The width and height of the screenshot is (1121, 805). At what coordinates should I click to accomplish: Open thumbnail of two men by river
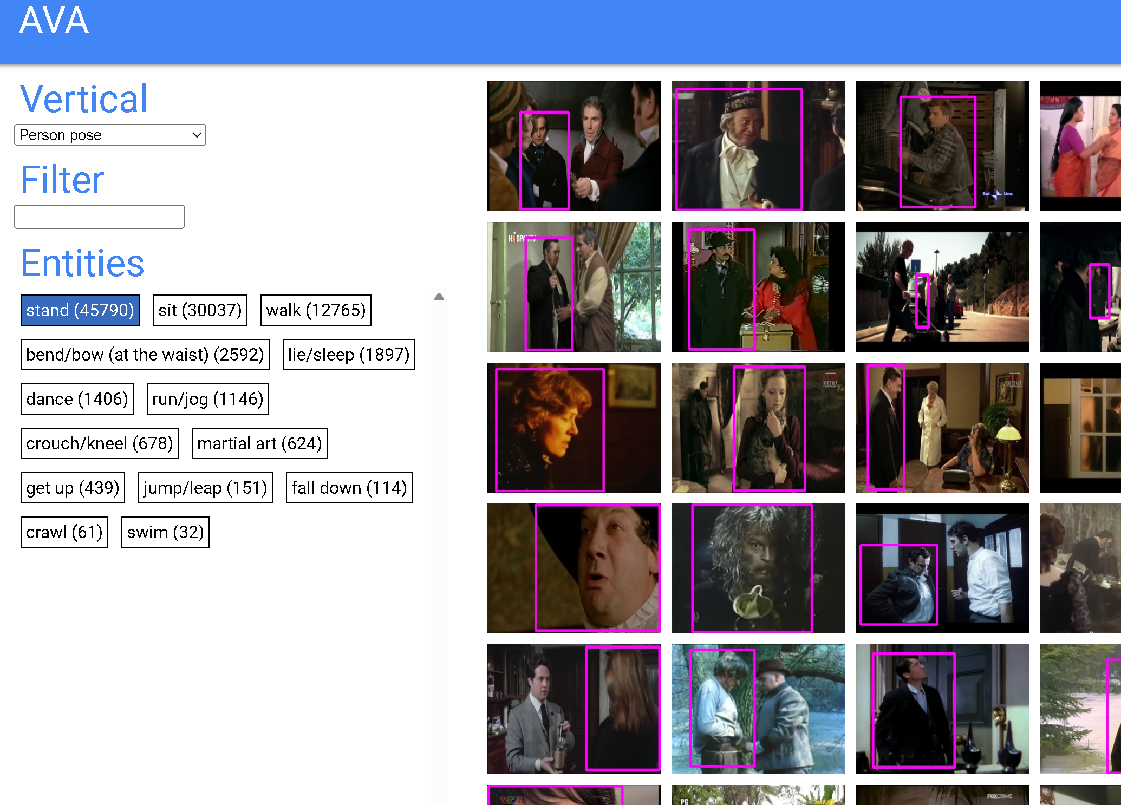758,709
